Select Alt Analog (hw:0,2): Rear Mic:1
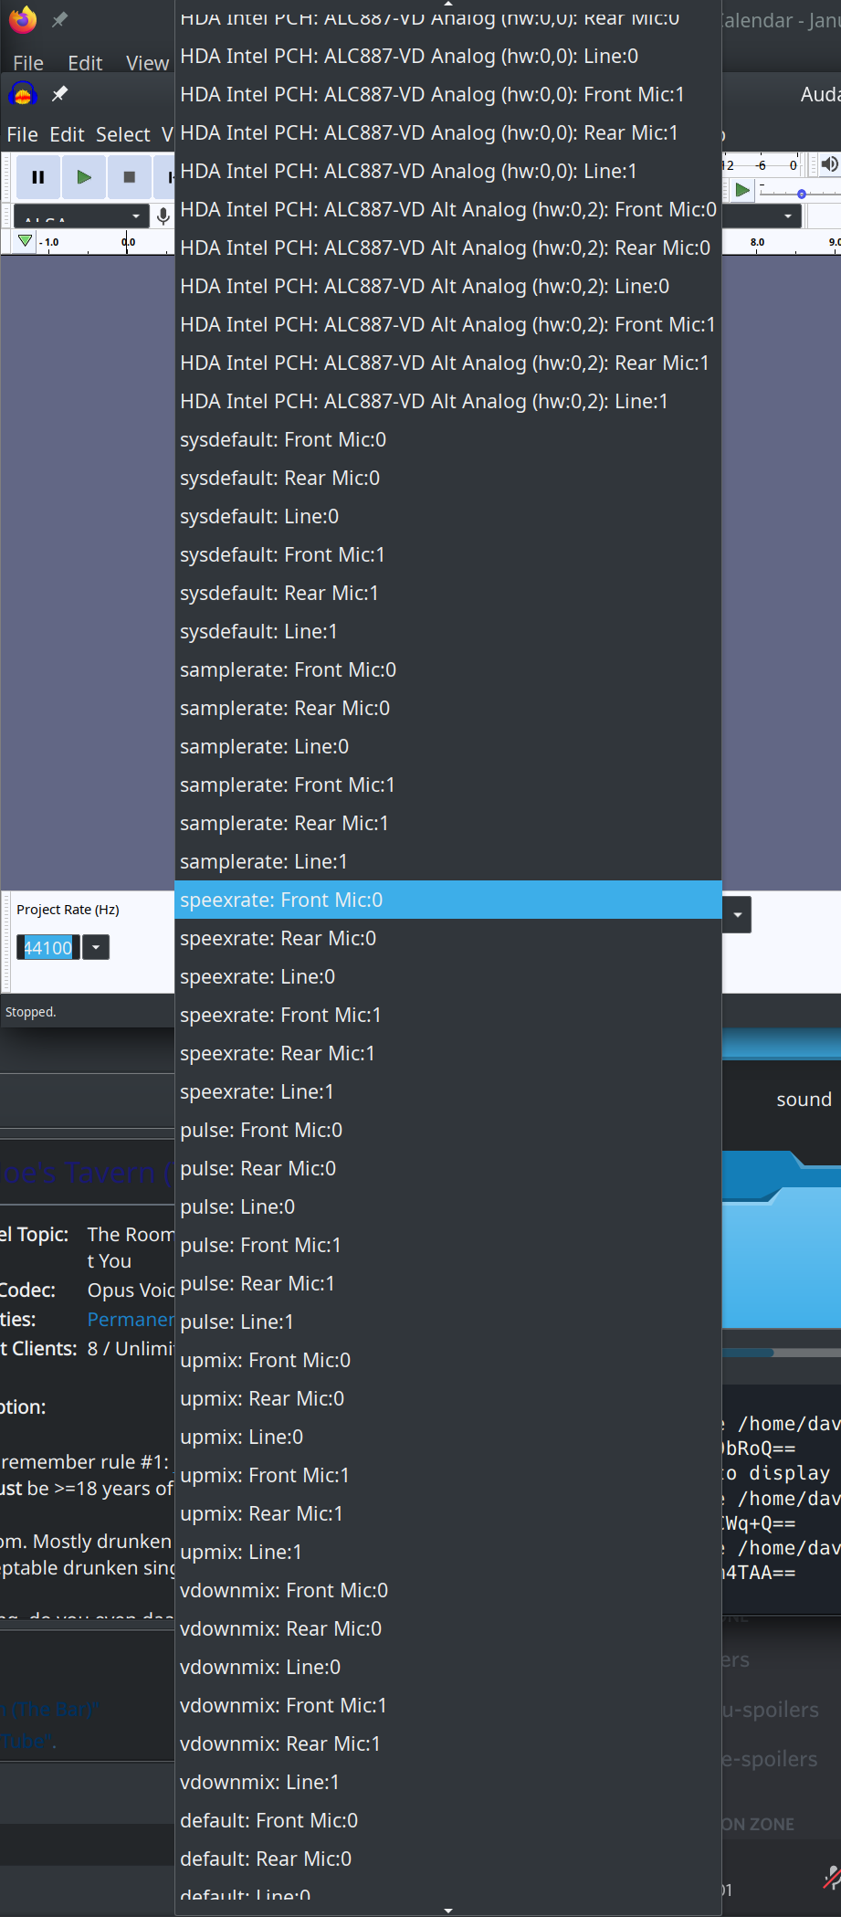Image resolution: width=841 pixels, height=1917 pixels. pyautogui.click(x=447, y=363)
